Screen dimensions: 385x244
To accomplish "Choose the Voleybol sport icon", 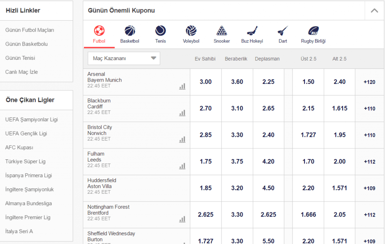I will (191, 31).
